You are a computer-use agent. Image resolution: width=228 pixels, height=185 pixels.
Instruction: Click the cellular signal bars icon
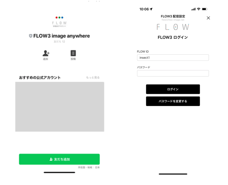tap(193, 9)
